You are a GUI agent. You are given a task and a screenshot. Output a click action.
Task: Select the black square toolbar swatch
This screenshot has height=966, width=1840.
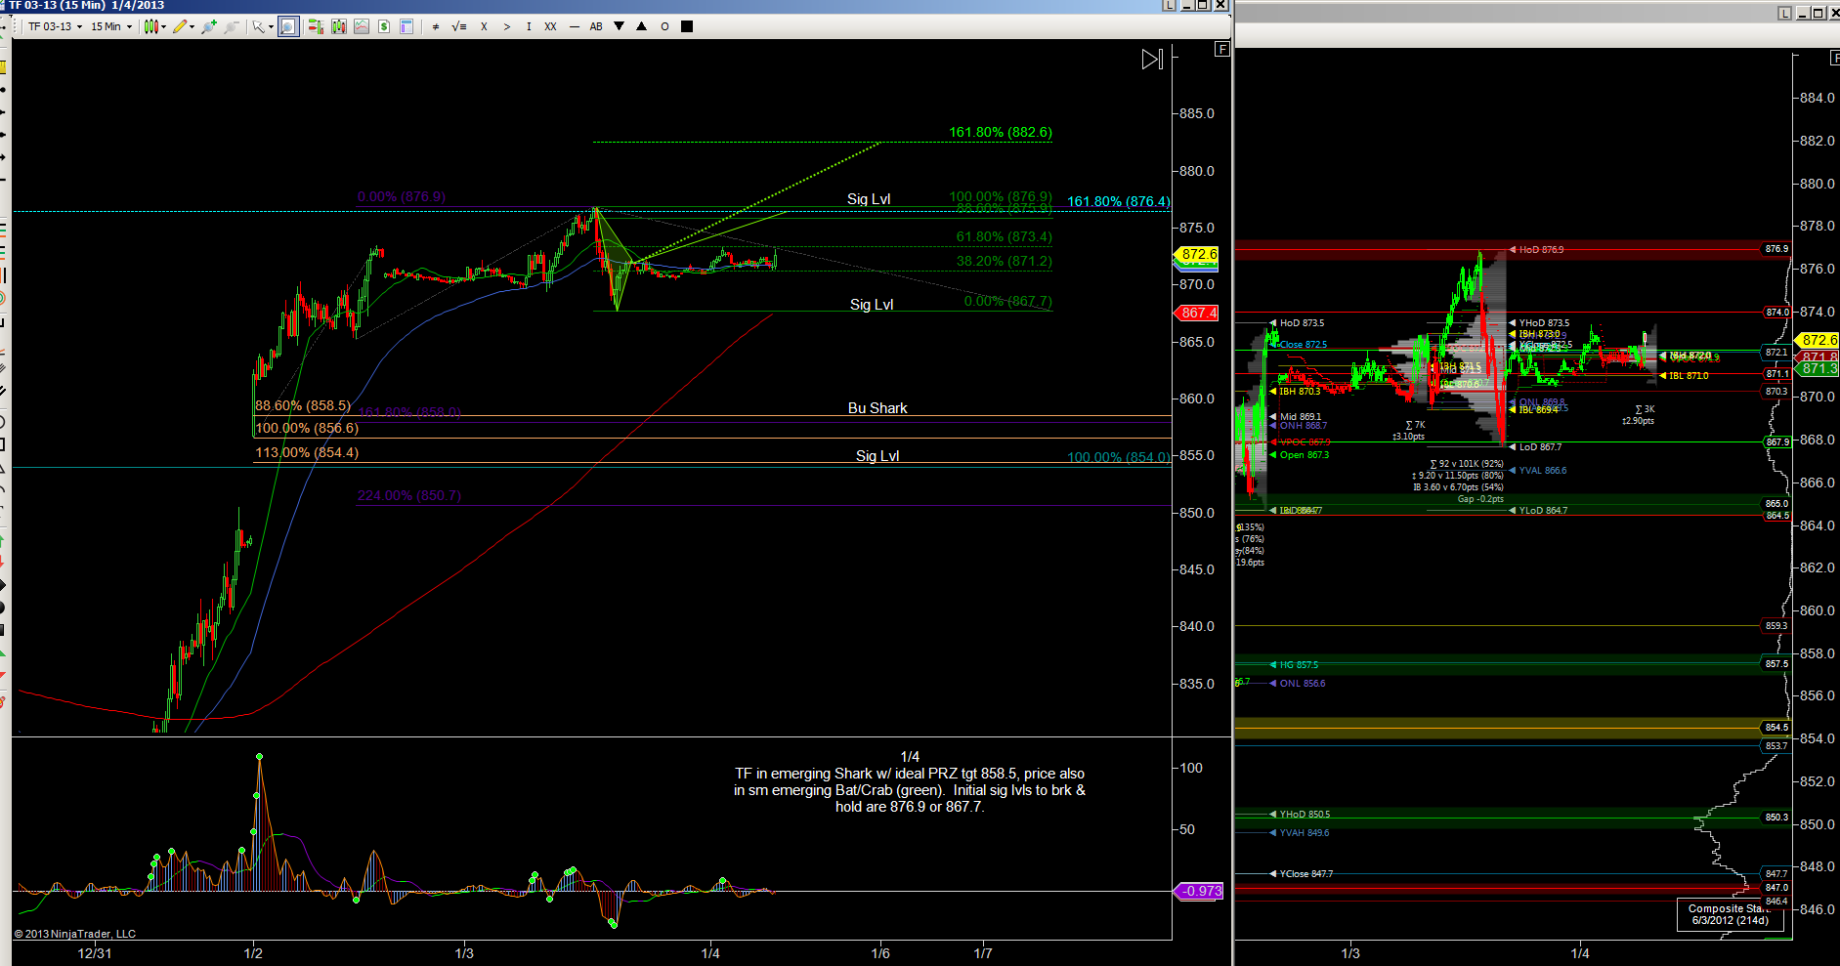click(x=687, y=26)
